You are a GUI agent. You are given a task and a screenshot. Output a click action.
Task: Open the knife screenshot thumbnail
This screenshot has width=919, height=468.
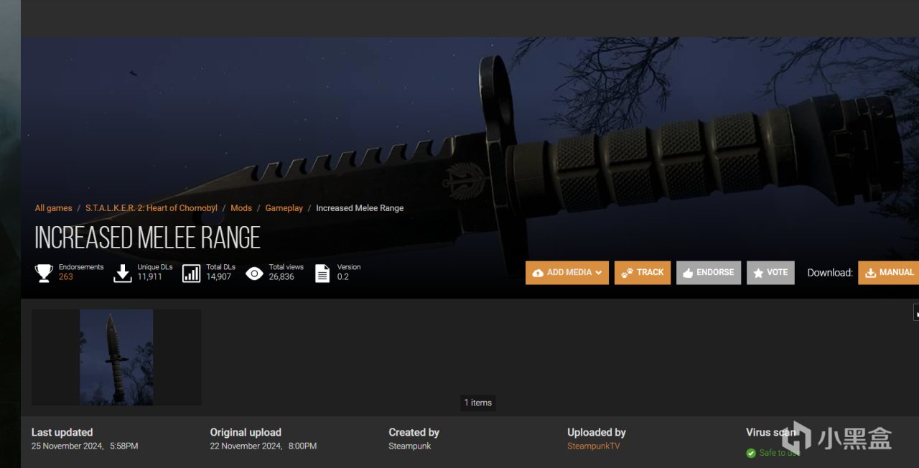point(116,357)
